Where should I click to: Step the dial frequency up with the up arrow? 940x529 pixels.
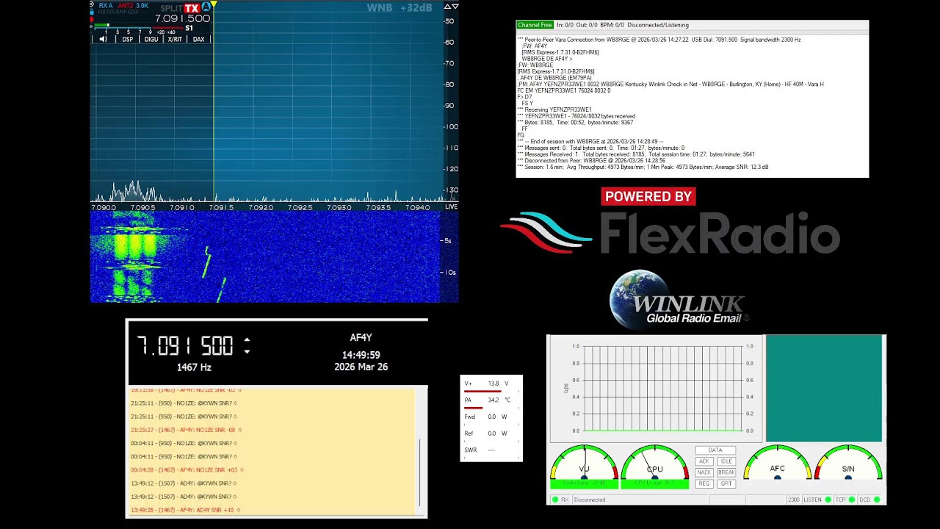pyautogui.click(x=247, y=340)
